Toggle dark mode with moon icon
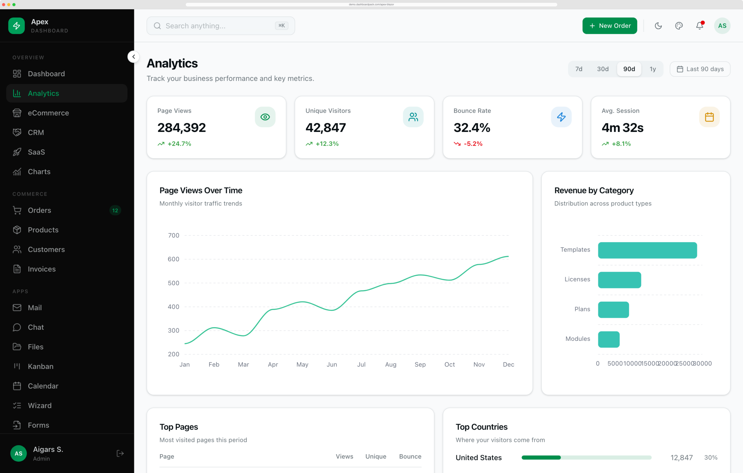 tap(659, 26)
